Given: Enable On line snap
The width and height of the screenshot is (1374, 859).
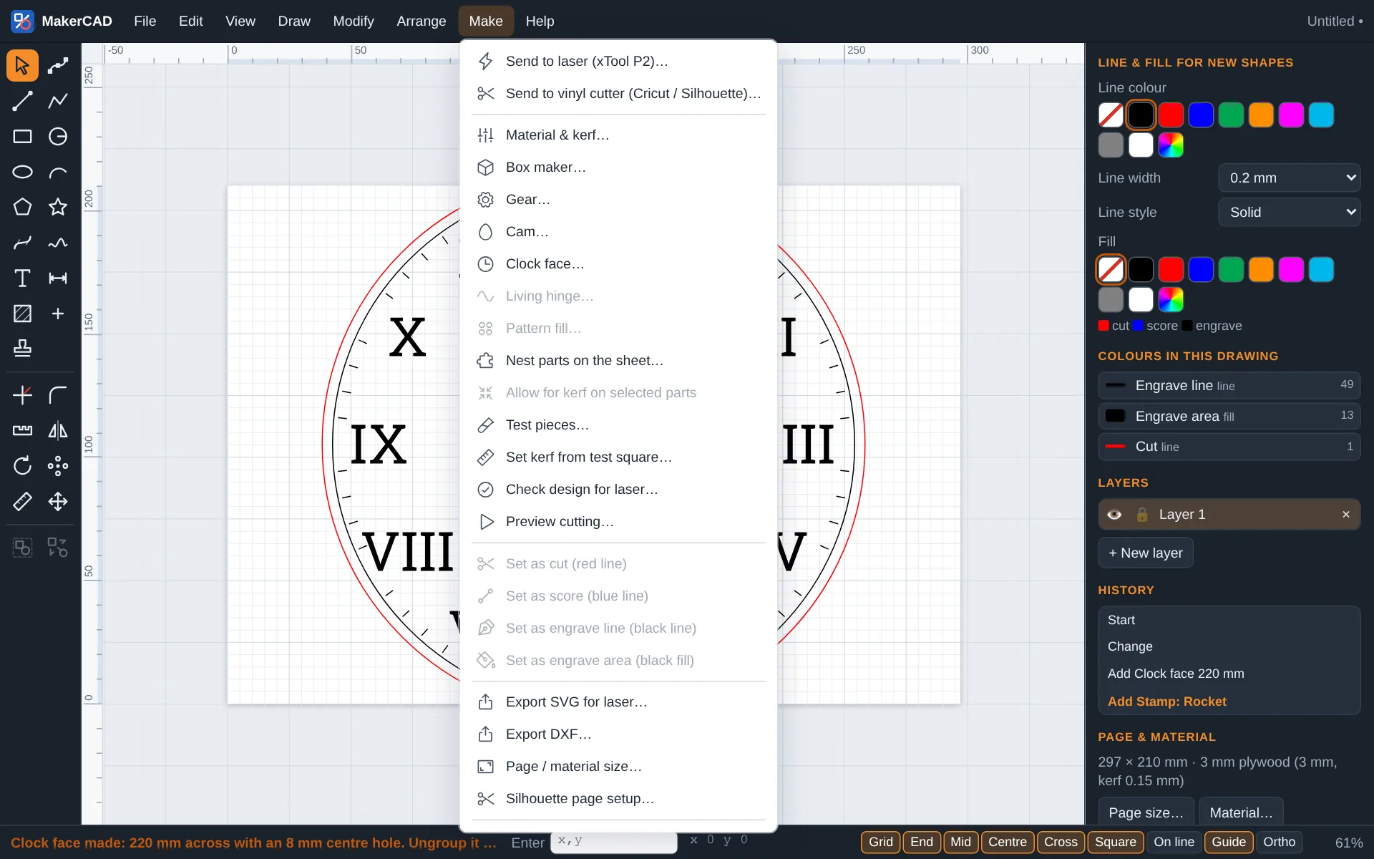Looking at the screenshot, I should (1174, 842).
